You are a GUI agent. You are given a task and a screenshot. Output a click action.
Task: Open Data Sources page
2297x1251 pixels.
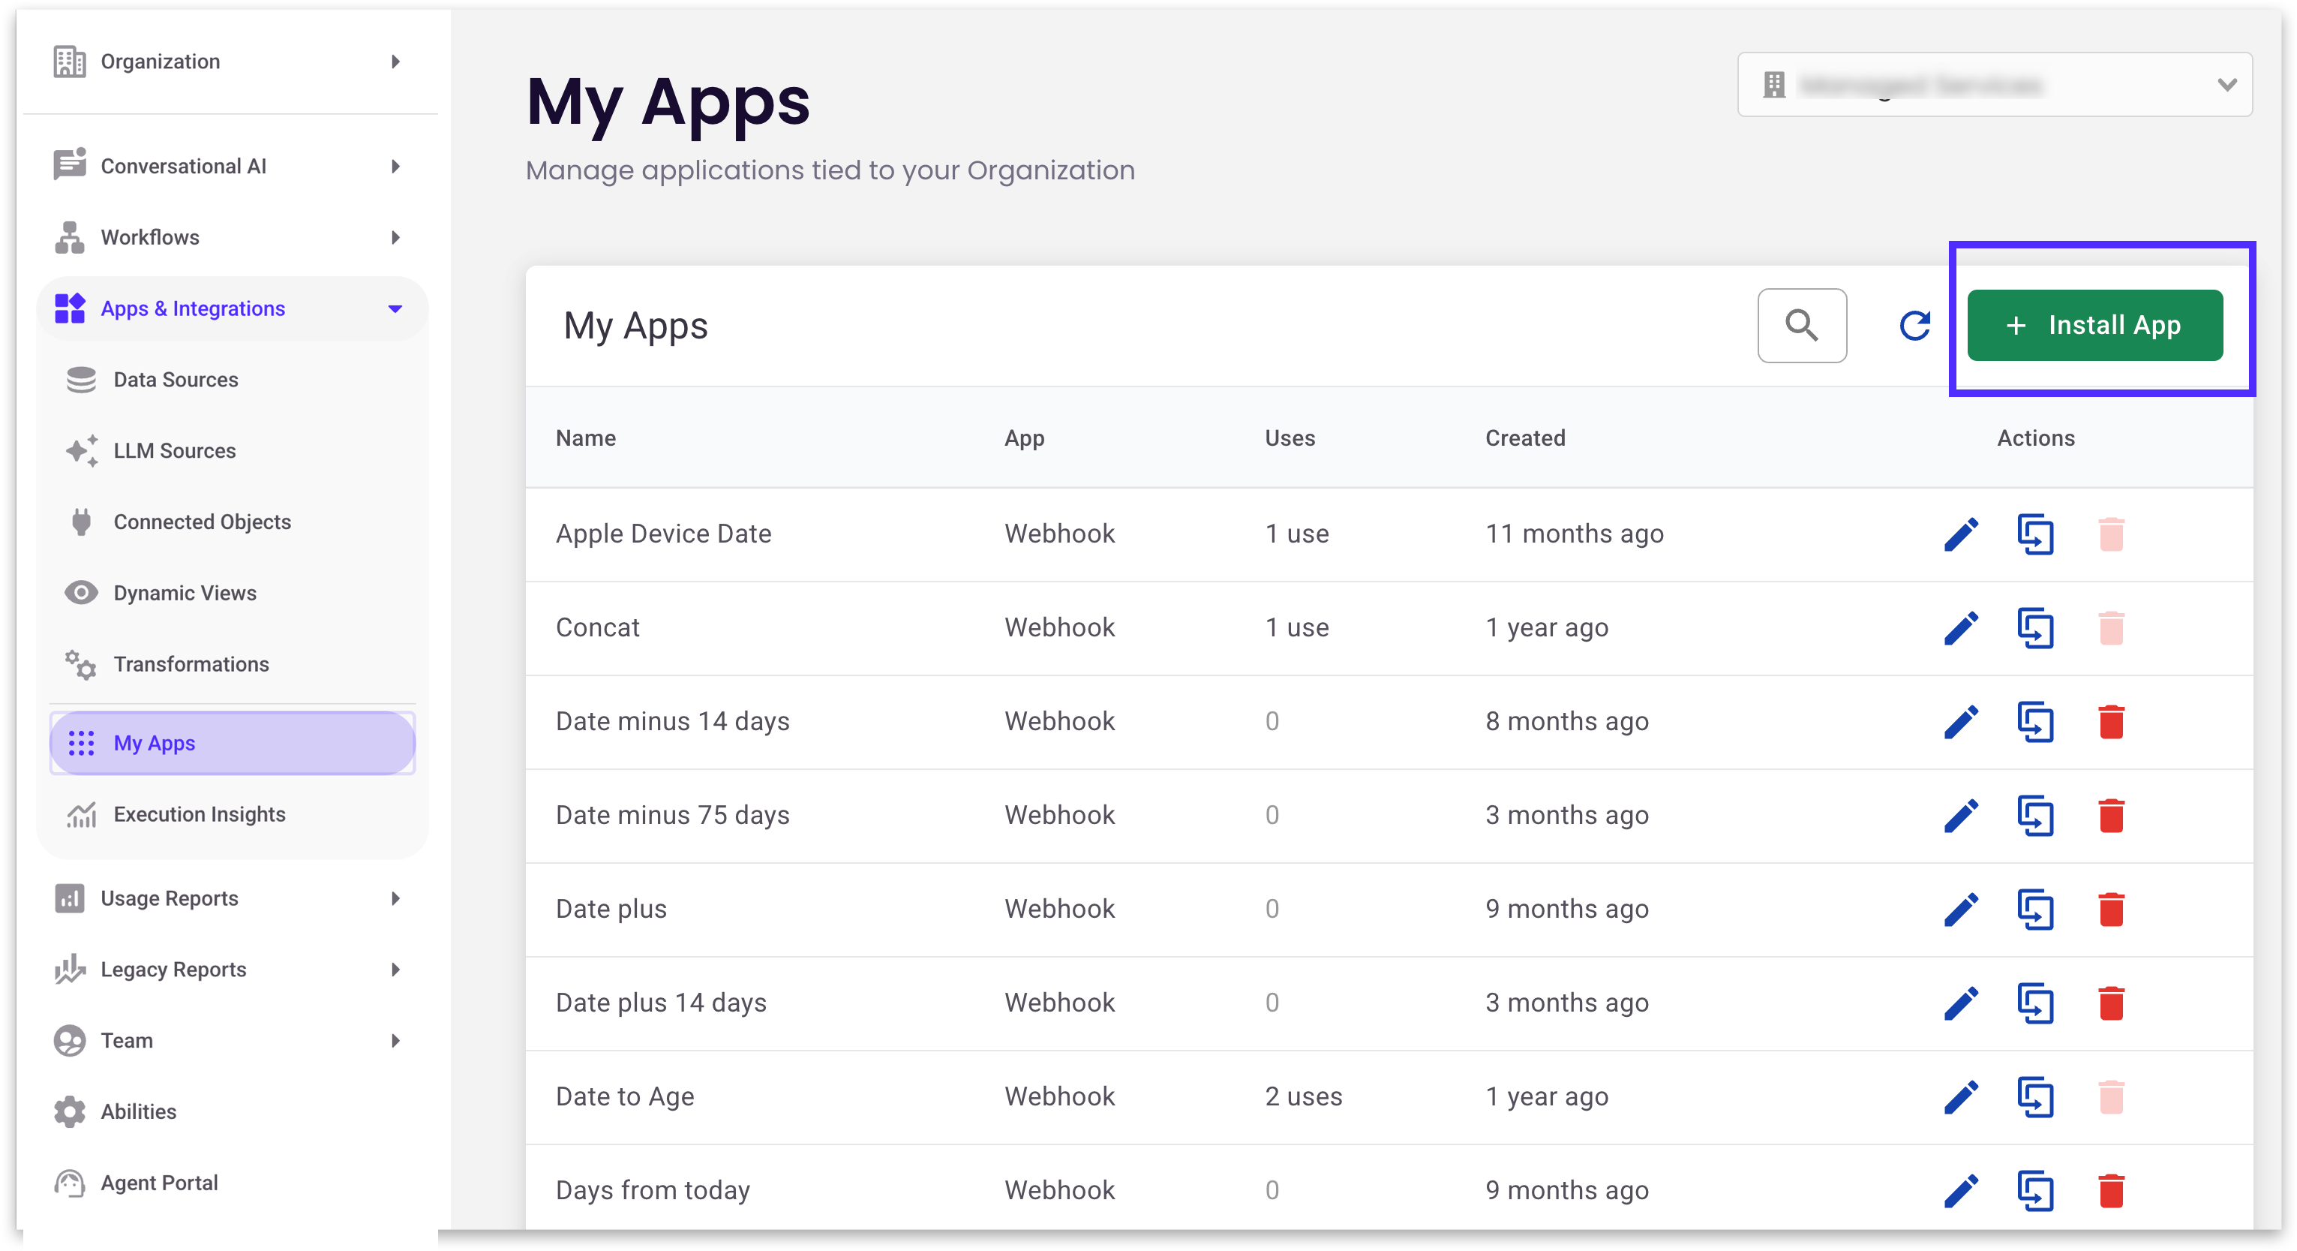[176, 380]
